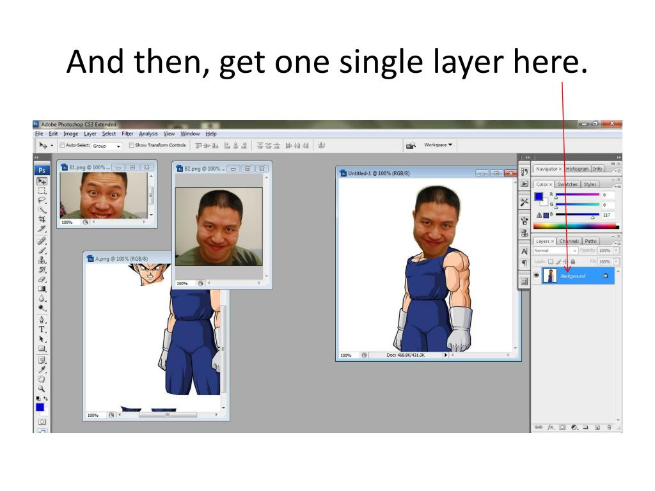This screenshot has width=655, height=491.
Task: Enable the Auto-Select checkbox
Action: [x=62, y=145]
